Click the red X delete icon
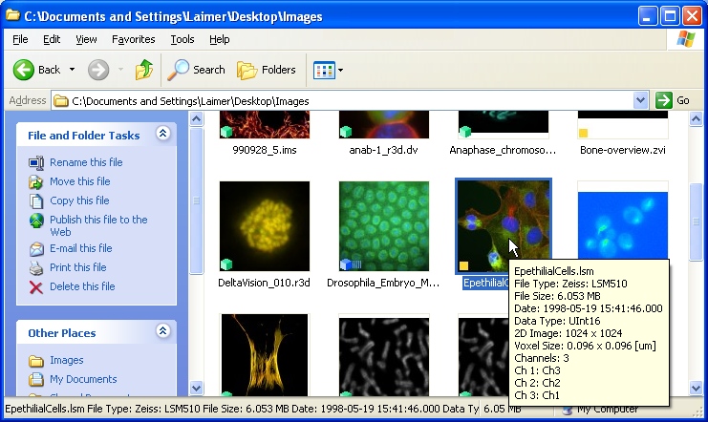 36,287
